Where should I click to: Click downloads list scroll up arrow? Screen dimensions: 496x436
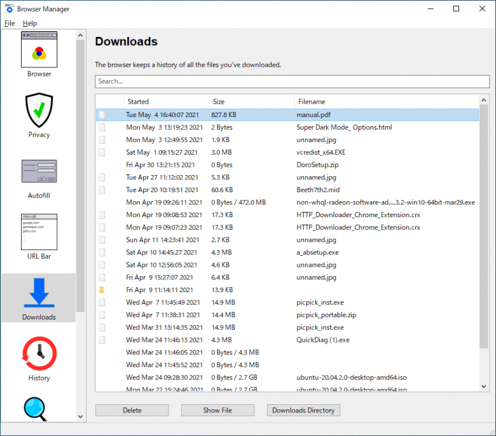[x=484, y=100]
